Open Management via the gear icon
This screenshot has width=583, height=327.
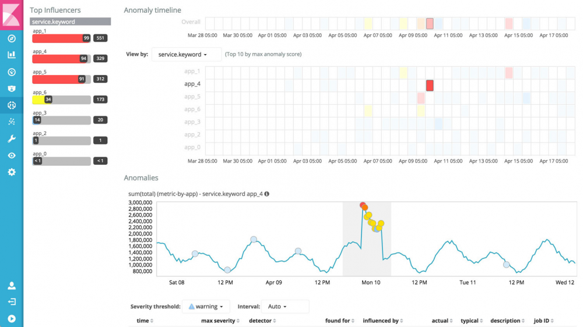(x=12, y=172)
